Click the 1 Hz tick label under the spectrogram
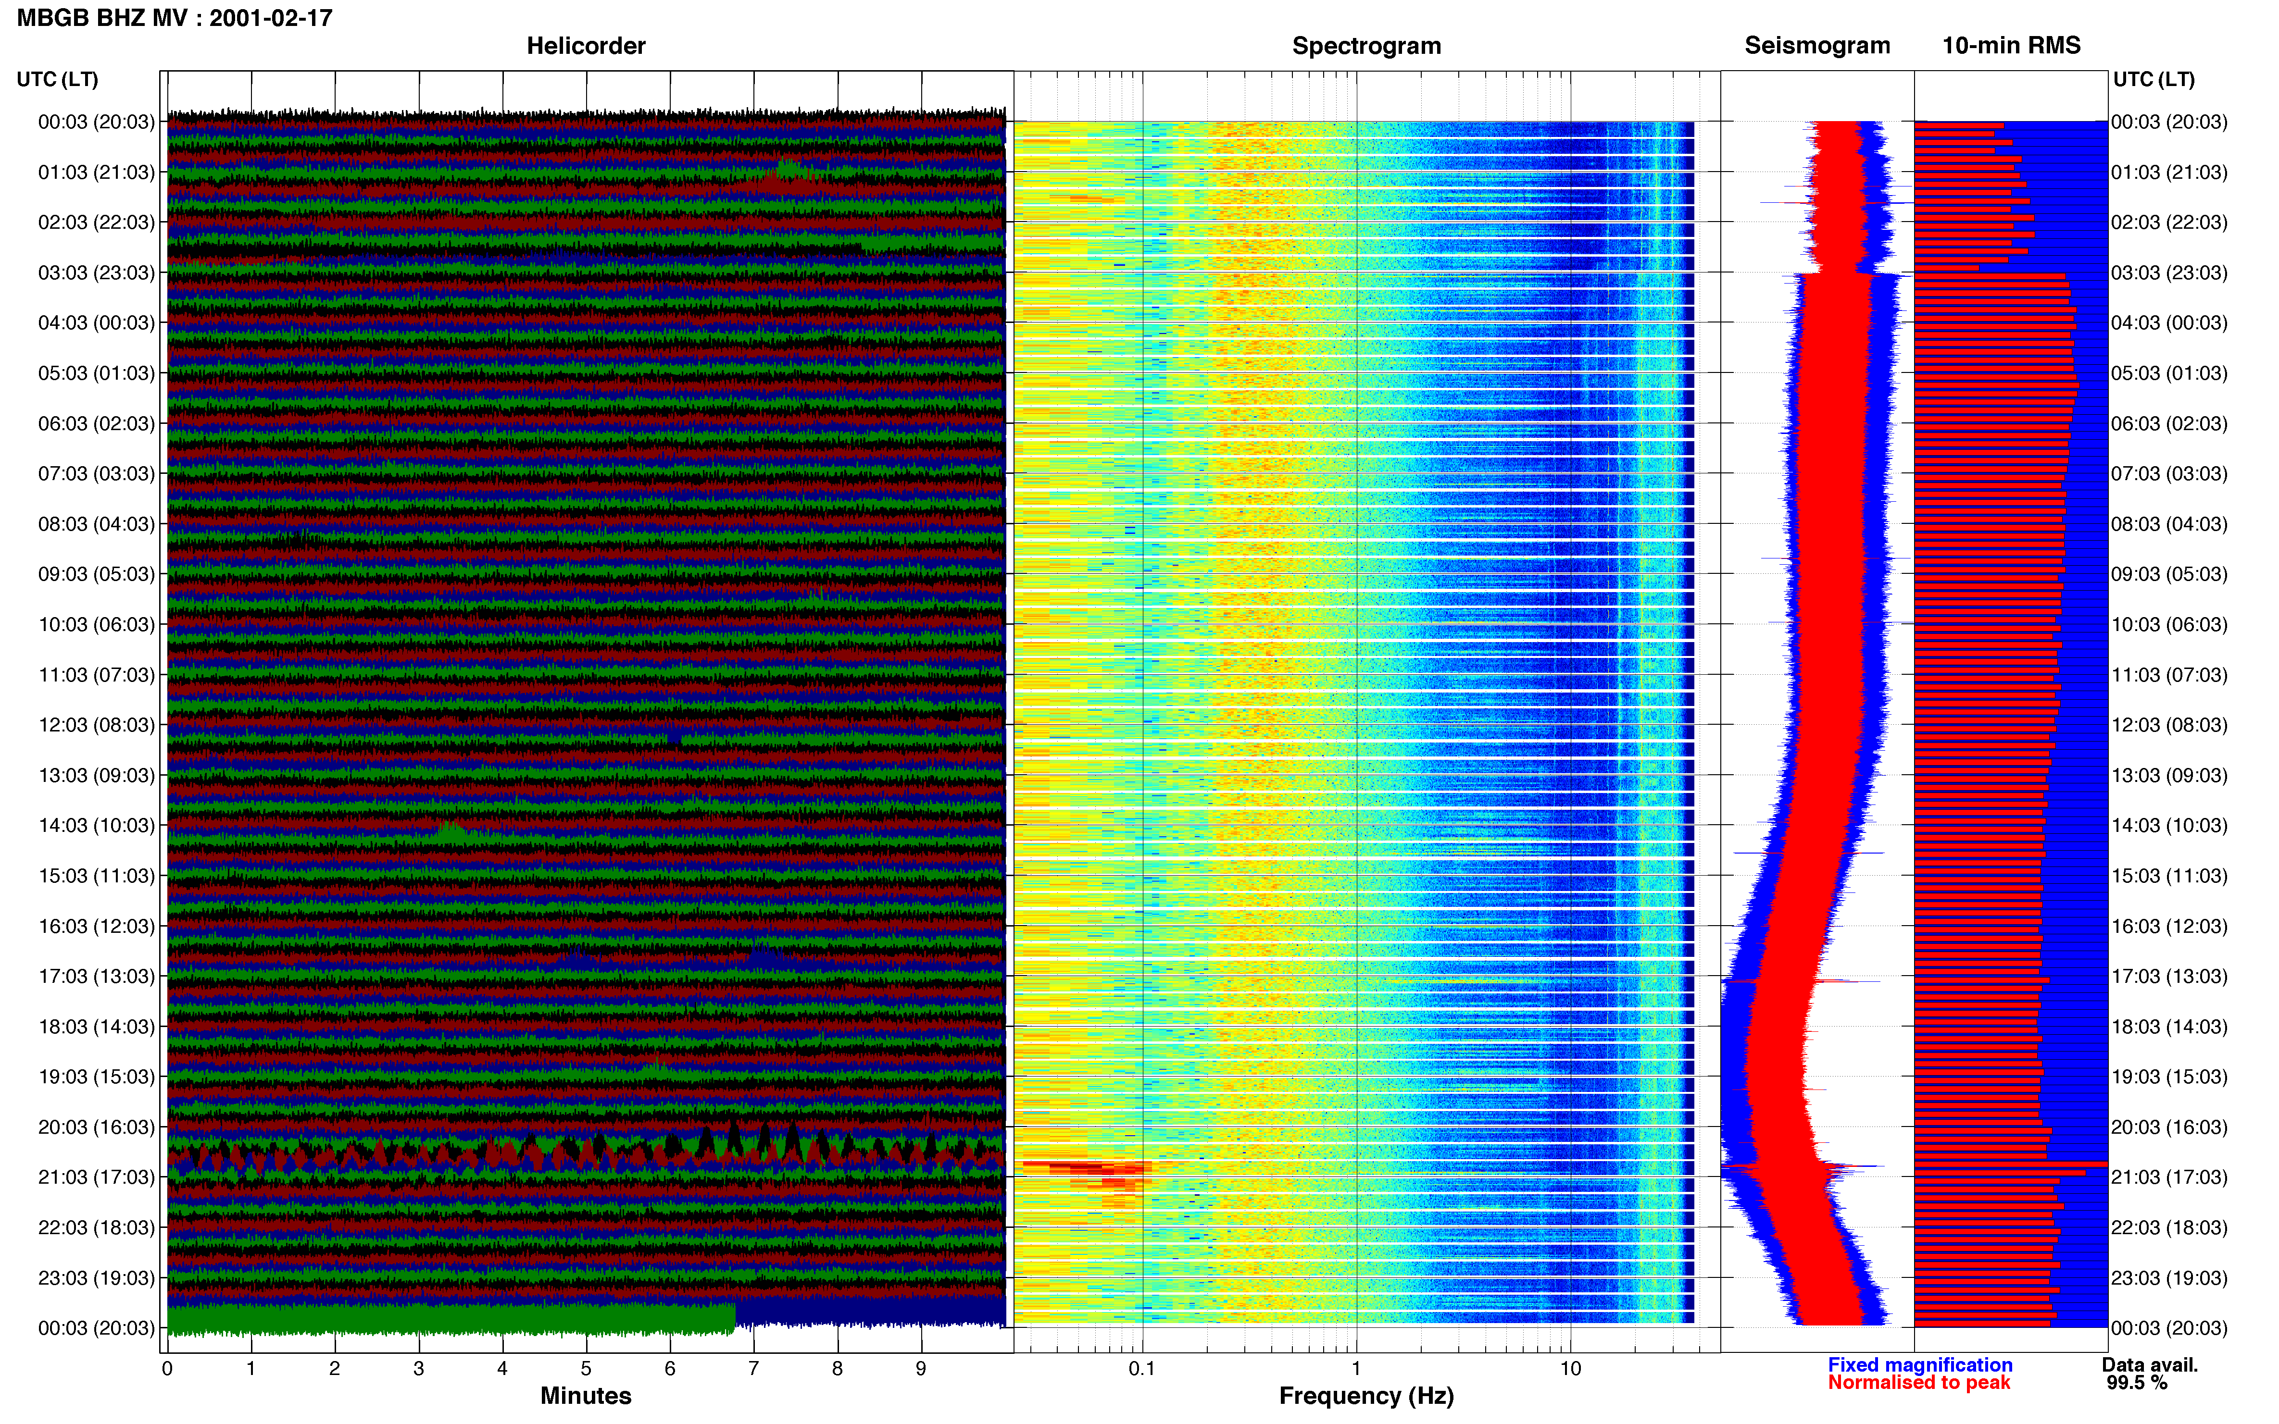Image resolution: width=2279 pixels, height=1424 pixels. (1356, 1368)
